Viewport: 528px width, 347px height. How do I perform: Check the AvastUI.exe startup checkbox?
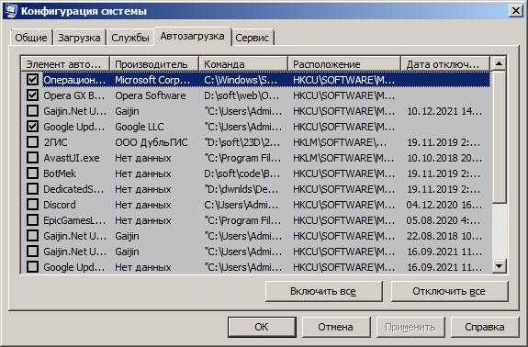click(32, 158)
